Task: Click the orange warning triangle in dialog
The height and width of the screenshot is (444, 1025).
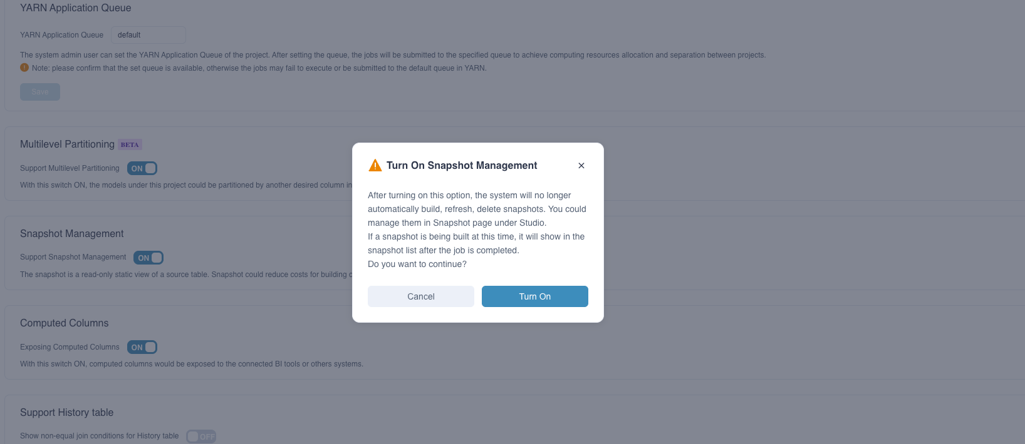Action: pyautogui.click(x=375, y=166)
